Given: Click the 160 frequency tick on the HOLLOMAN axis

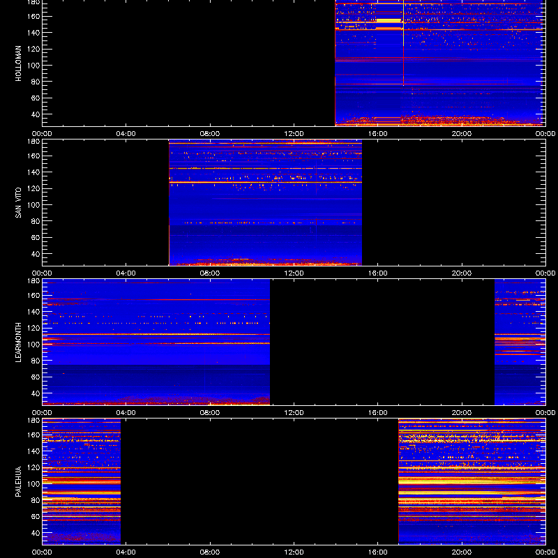Looking at the screenshot, I should click(34, 16).
